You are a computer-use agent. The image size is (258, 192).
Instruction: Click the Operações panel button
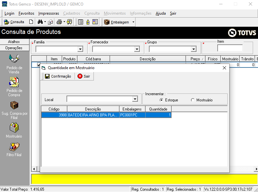coord(15,48)
